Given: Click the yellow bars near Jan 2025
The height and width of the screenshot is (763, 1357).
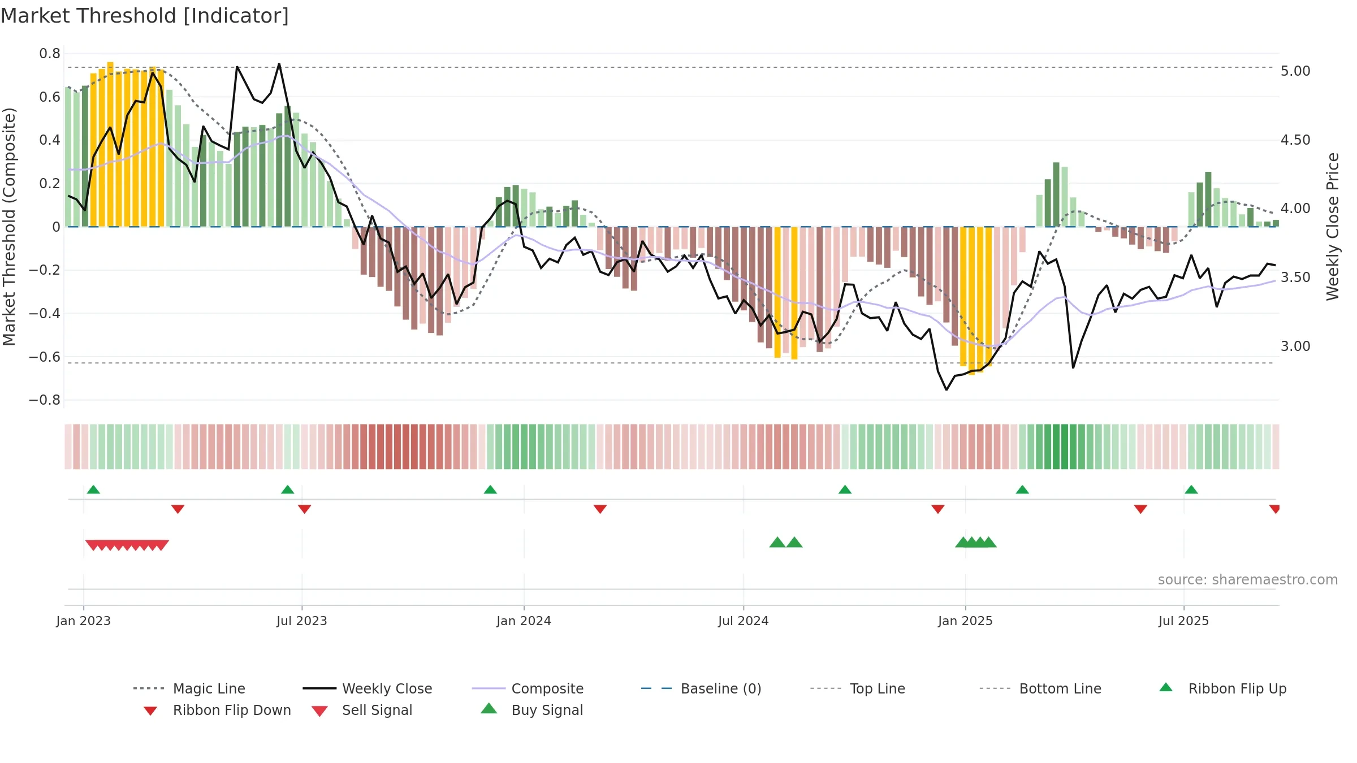Looking at the screenshot, I should point(976,300).
